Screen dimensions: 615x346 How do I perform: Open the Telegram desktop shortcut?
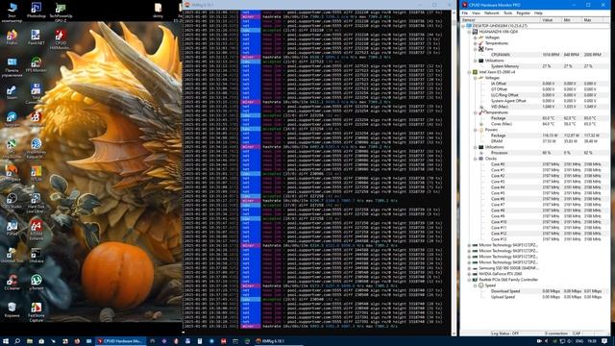click(x=12, y=119)
